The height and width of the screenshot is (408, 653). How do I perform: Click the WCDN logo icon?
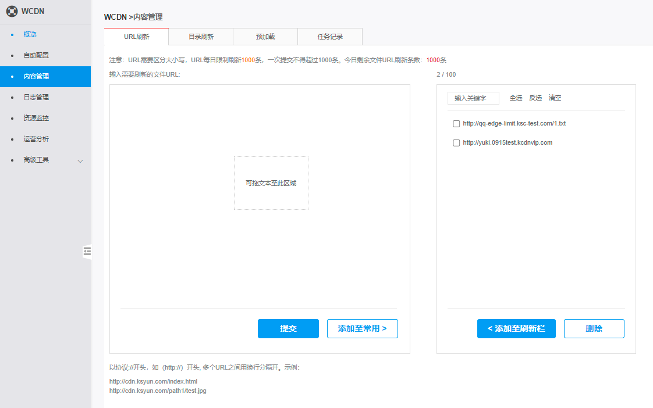pos(12,12)
